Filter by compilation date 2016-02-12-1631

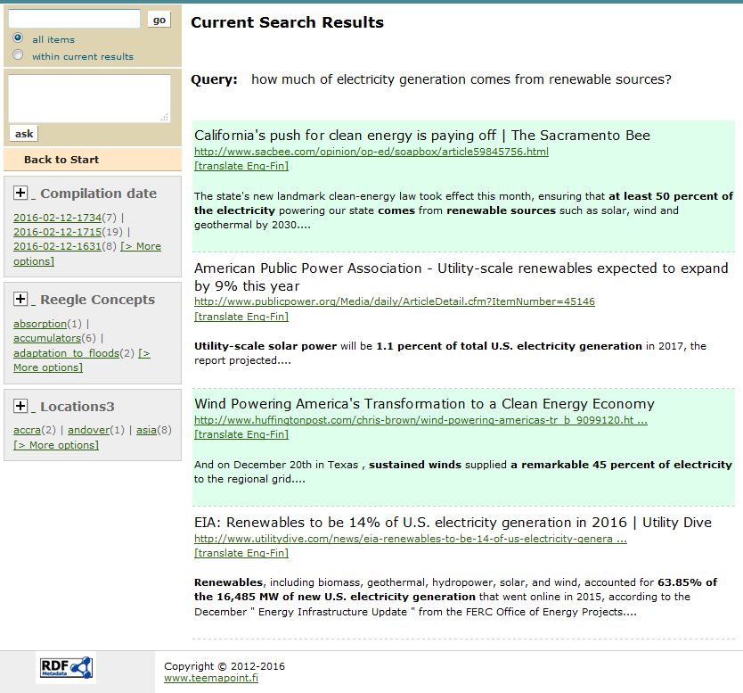pyautogui.click(x=57, y=246)
